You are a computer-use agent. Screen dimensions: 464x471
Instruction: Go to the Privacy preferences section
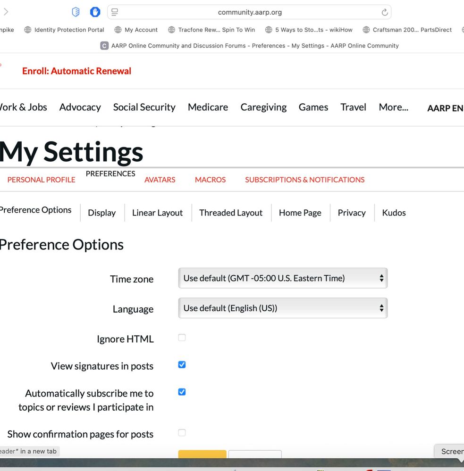(x=351, y=213)
